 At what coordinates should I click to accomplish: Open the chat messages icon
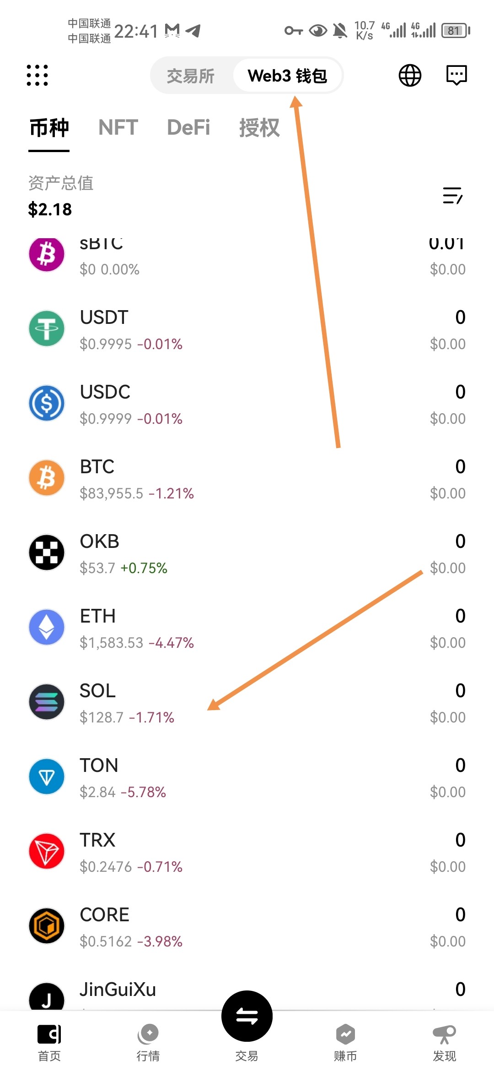456,75
